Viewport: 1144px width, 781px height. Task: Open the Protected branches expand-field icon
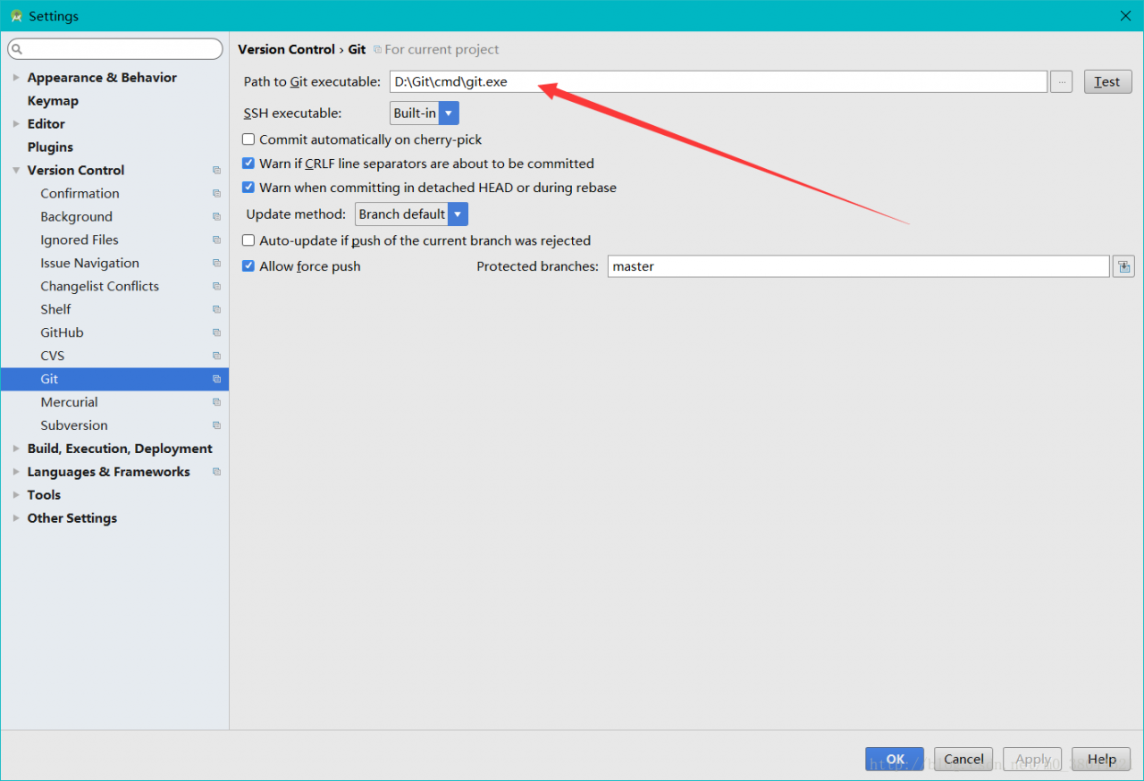(x=1123, y=266)
